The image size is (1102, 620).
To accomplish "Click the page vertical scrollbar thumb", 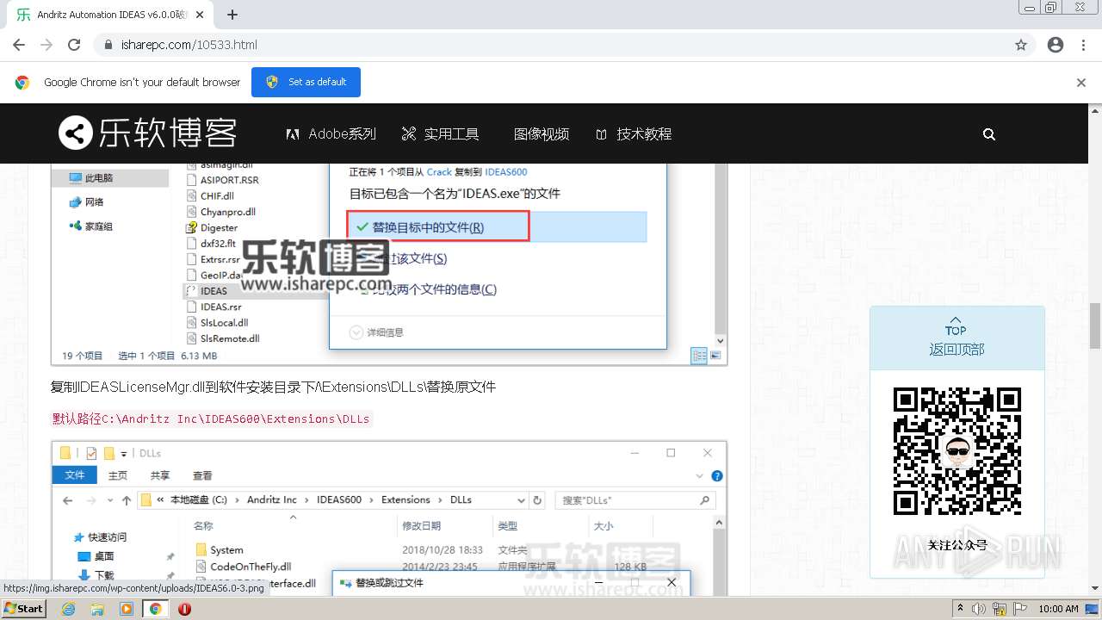I will (x=1095, y=325).
